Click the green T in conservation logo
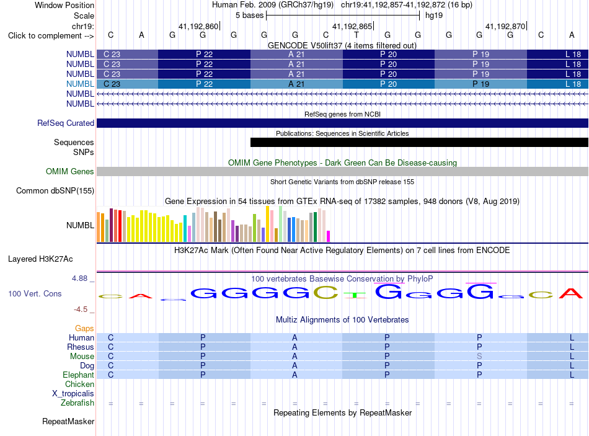This screenshot has height=436, width=589. click(x=355, y=296)
